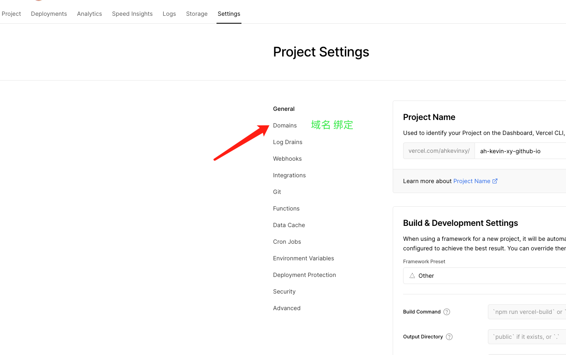Go to Integrations settings
Screen dimensions: 566x355
coord(289,175)
